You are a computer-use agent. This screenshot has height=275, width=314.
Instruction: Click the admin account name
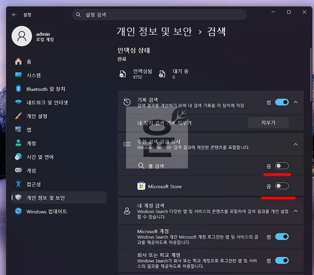click(43, 34)
